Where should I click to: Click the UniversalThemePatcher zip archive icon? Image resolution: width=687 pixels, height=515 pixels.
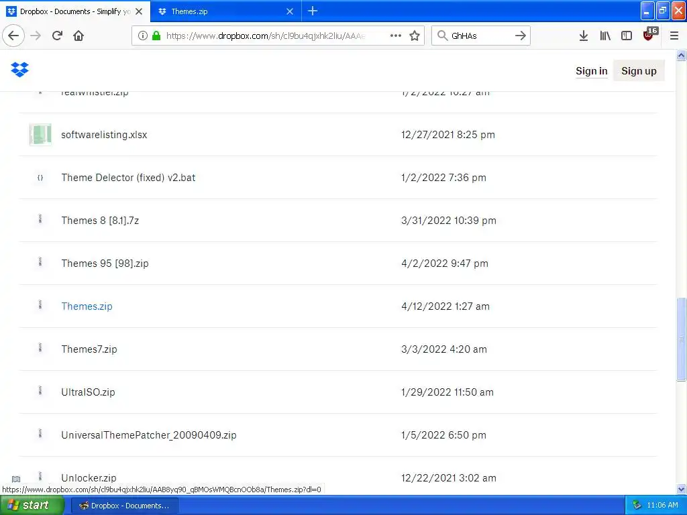40,433
